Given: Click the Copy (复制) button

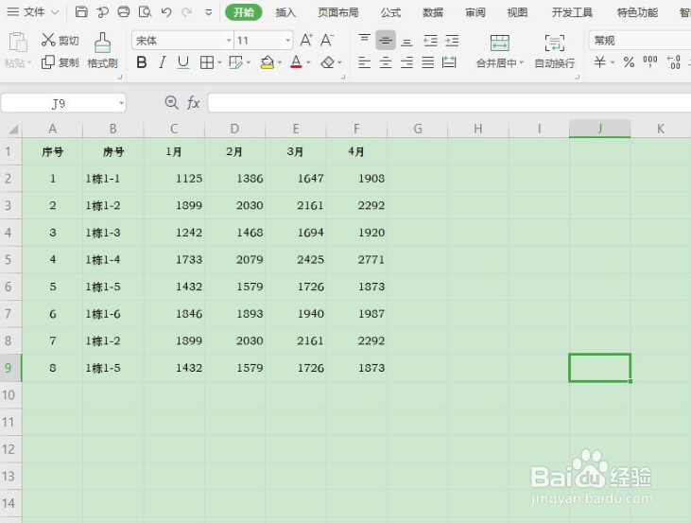Looking at the screenshot, I should [60, 62].
